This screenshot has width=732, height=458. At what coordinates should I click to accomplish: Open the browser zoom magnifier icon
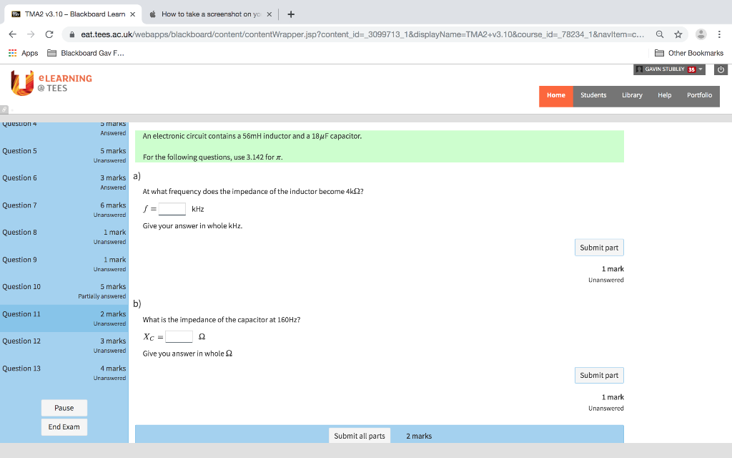coord(660,34)
